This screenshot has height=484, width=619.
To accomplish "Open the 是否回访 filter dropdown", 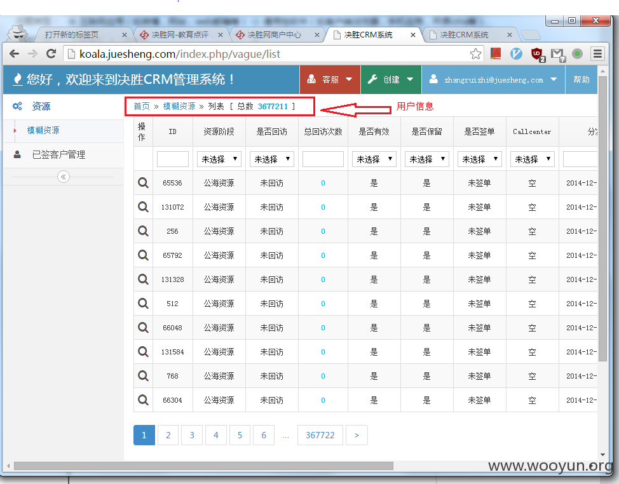I will click(272, 159).
